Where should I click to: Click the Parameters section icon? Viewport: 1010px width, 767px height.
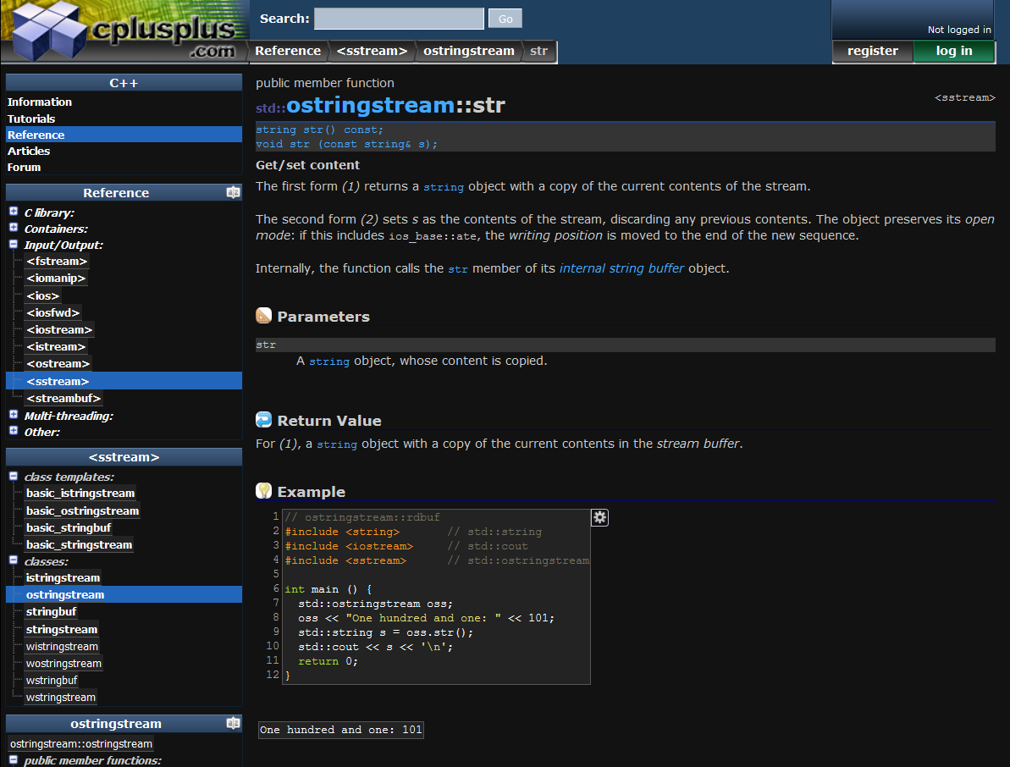click(263, 316)
